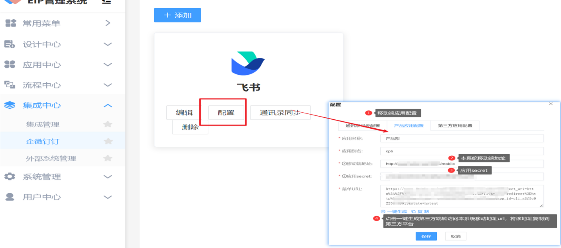Click the 常用菜单 sidebar icon
The height and width of the screenshot is (248, 561).
pyautogui.click(x=10, y=23)
